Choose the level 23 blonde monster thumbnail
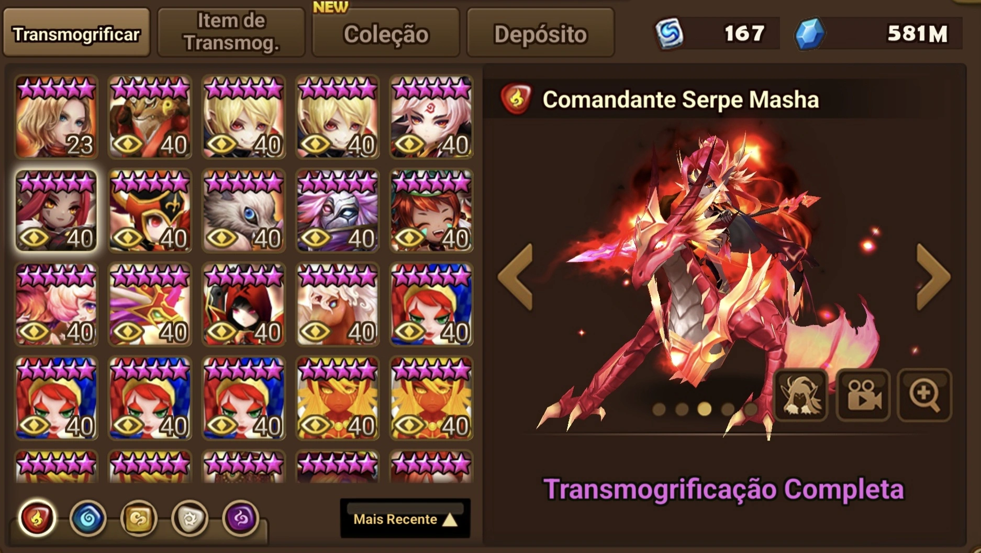Screen dimensions: 981x553 pos(56,117)
